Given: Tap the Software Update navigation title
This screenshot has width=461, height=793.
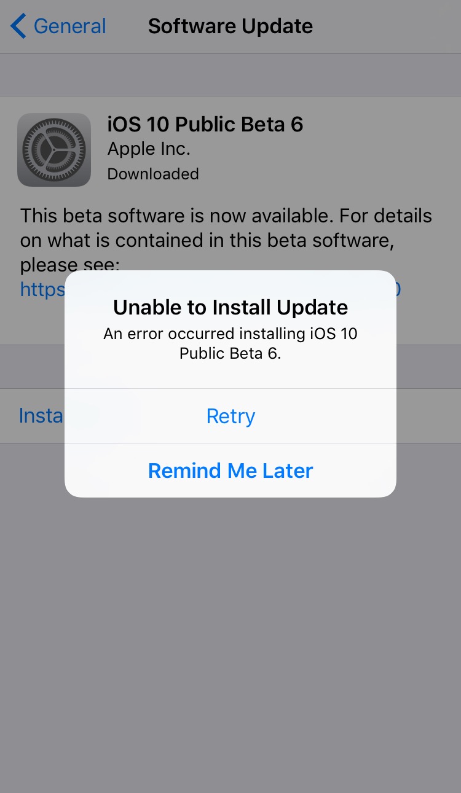Looking at the screenshot, I should click(x=230, y=26).
